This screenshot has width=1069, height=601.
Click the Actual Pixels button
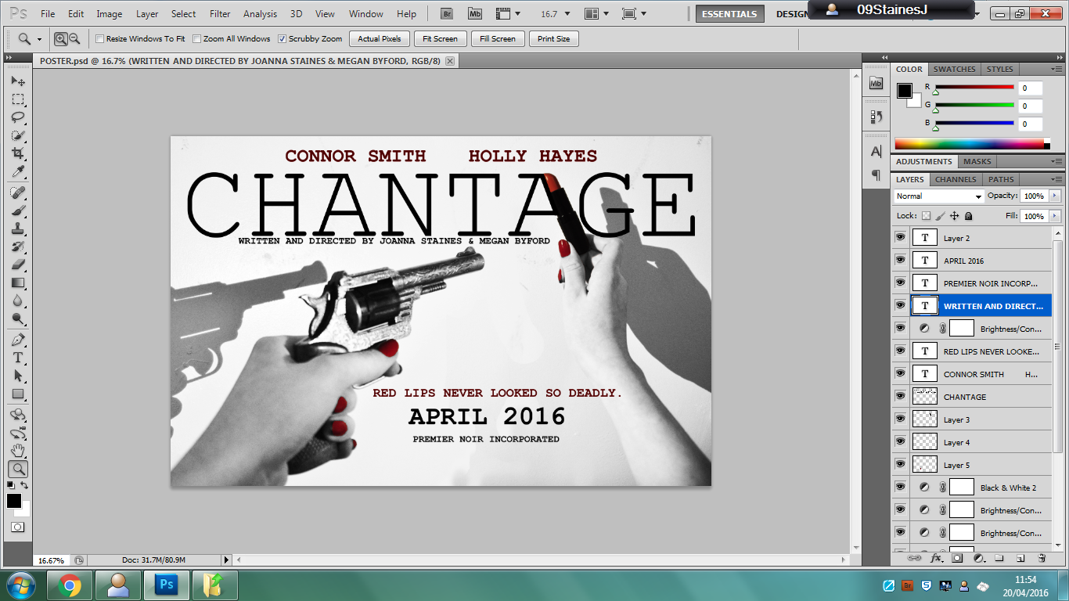(379, 38)
